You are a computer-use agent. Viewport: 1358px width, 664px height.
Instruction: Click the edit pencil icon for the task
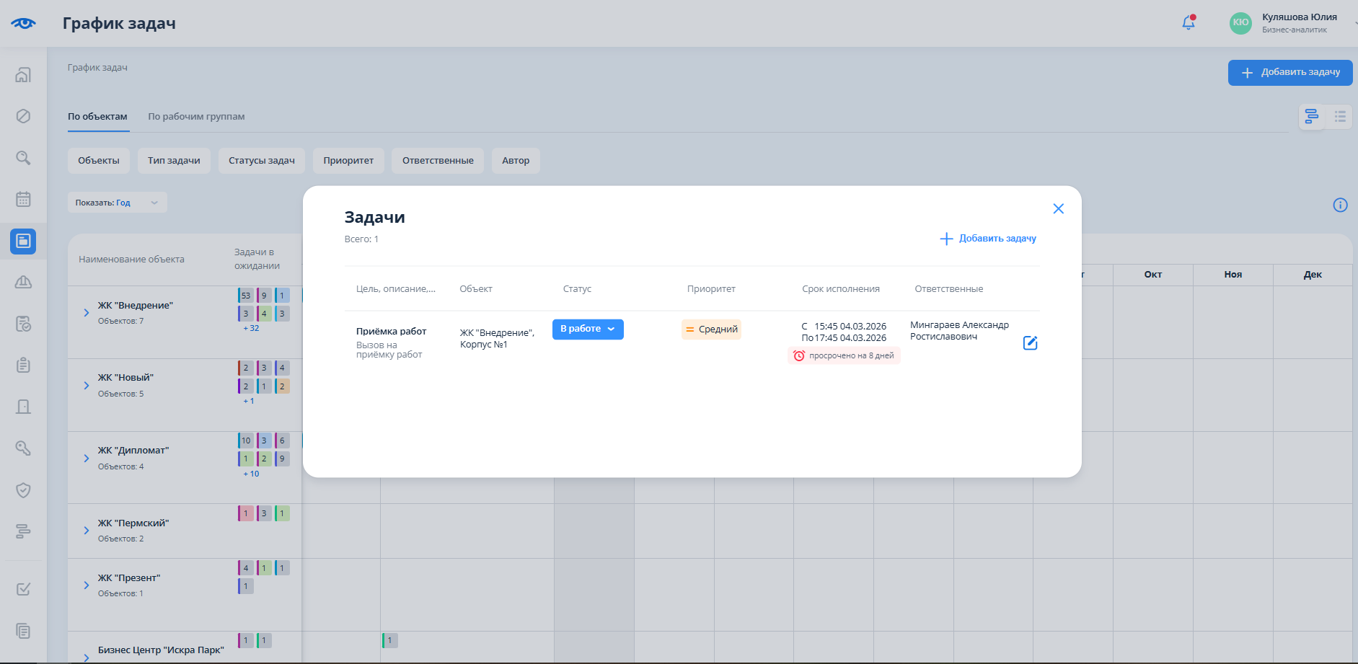coord(1030,343)
